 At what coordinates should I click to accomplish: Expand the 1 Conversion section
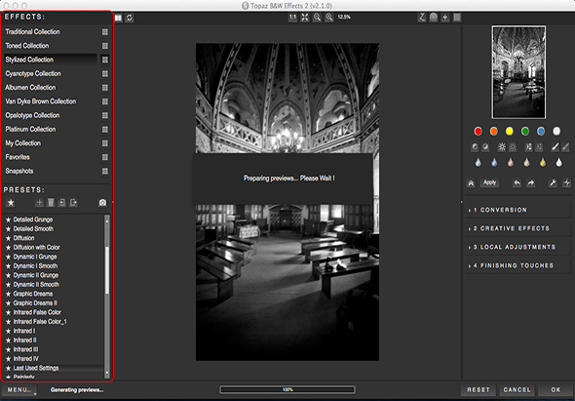[x=517, y=210]
